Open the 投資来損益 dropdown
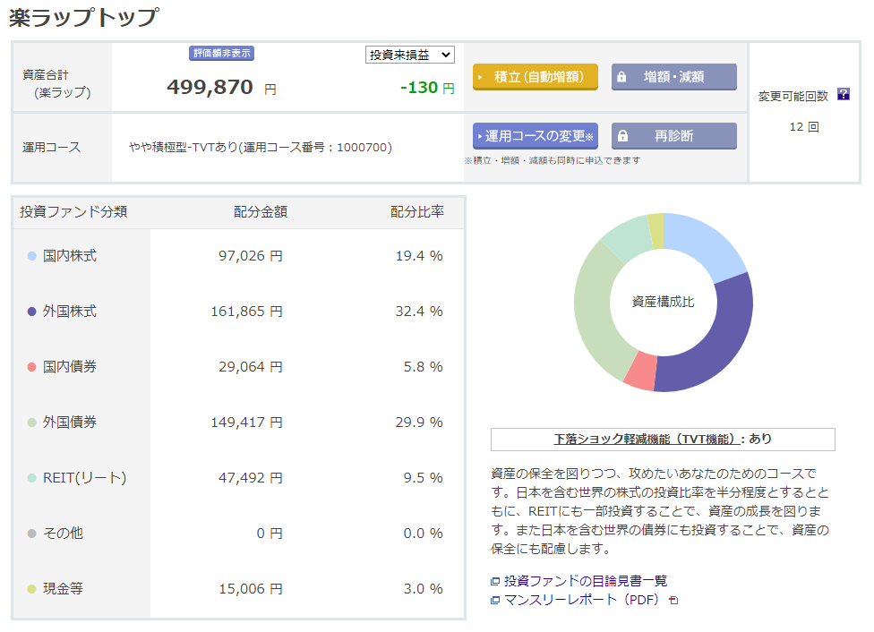The height and width of the screenshot is (632, 874). tap(410, 55)
